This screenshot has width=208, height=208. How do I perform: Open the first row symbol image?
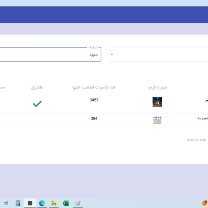157,102
